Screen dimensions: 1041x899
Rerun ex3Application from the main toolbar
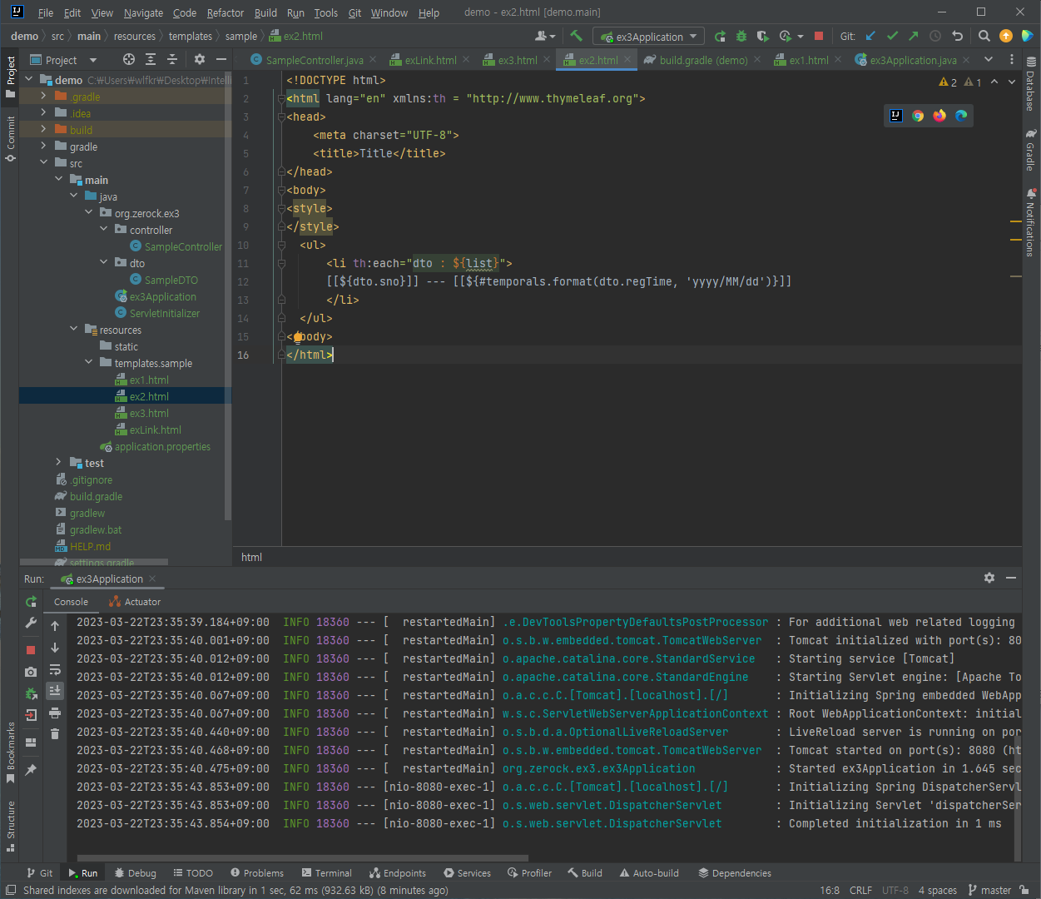[x=720, y=36]
